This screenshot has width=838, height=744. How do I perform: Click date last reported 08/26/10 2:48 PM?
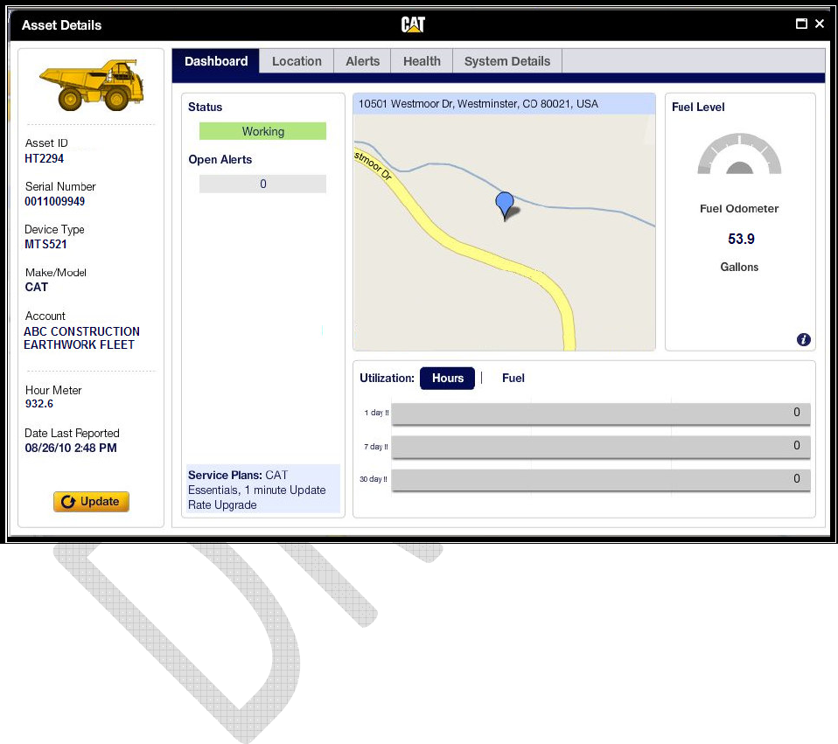(71, 448)
